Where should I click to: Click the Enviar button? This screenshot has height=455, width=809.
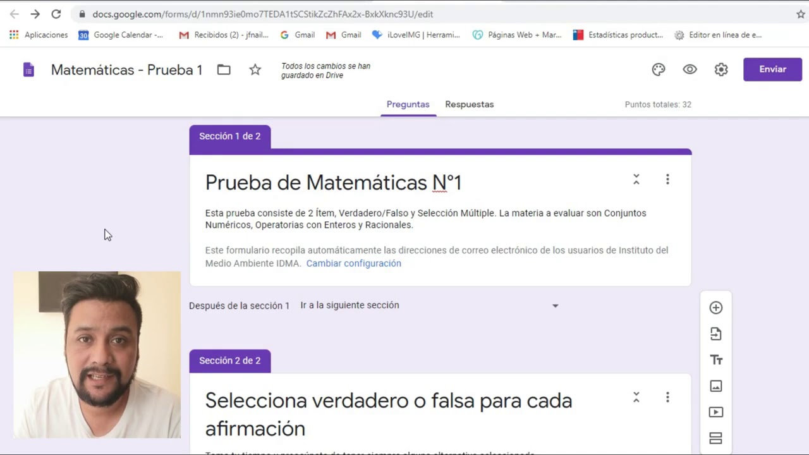[772, 70]
